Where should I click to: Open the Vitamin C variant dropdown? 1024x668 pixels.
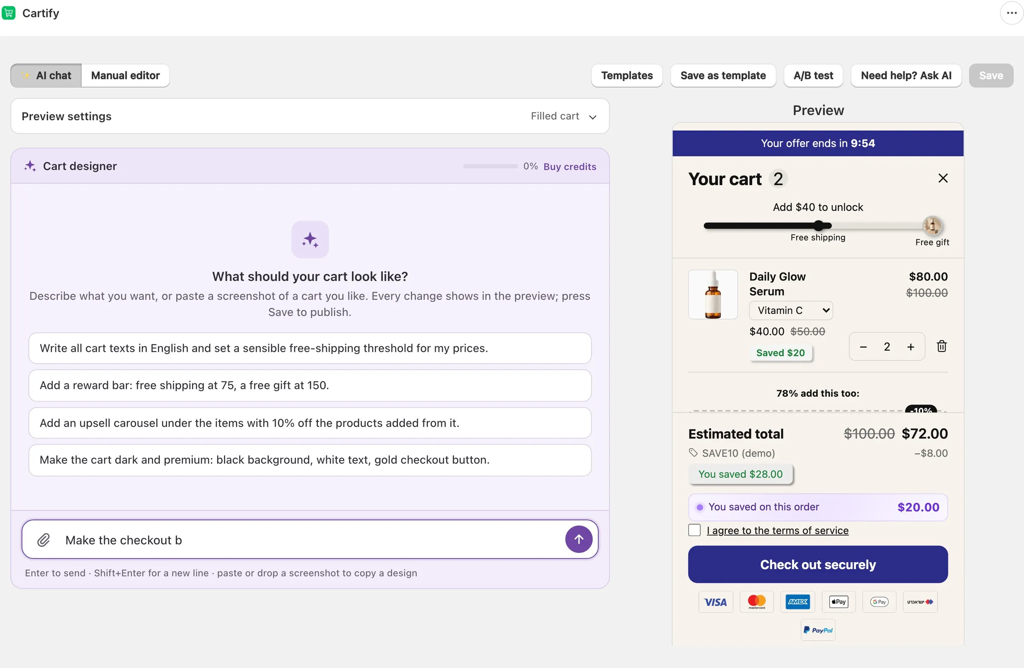coord(791,311)
